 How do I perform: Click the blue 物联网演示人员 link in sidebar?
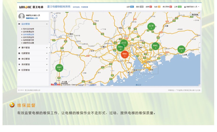pos(32,18)
